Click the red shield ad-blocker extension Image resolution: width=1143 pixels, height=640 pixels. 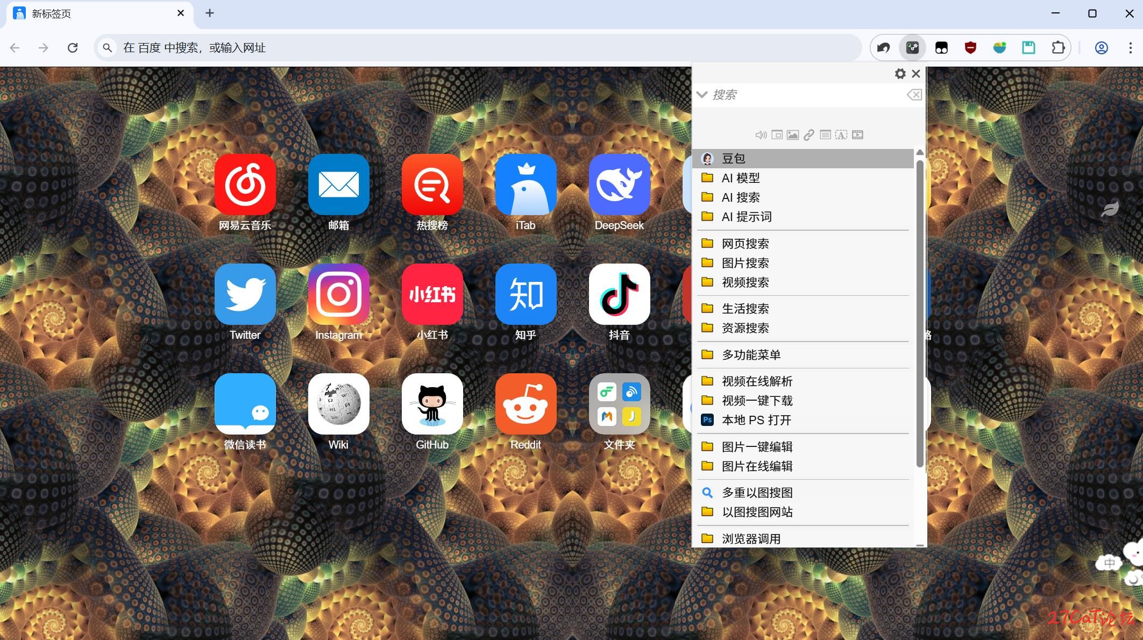[970, 48]
